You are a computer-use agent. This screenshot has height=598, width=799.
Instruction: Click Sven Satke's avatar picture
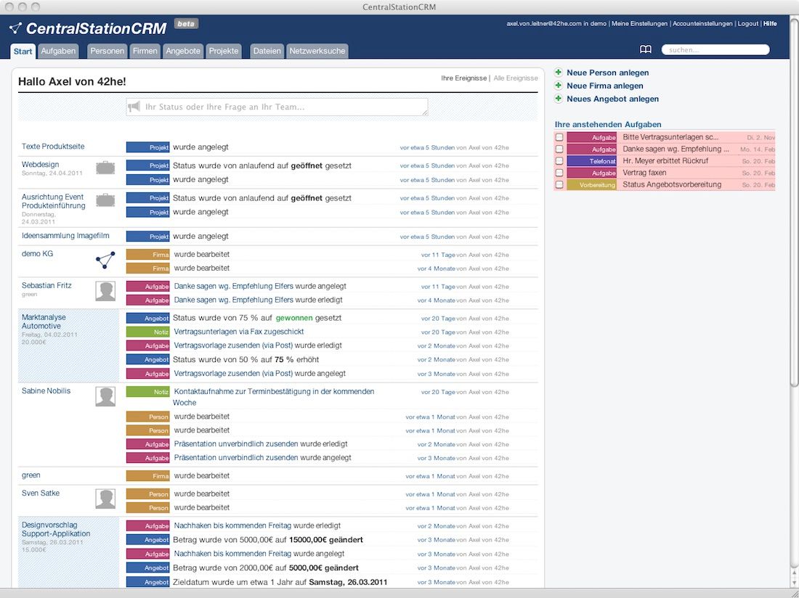(105, 499)
